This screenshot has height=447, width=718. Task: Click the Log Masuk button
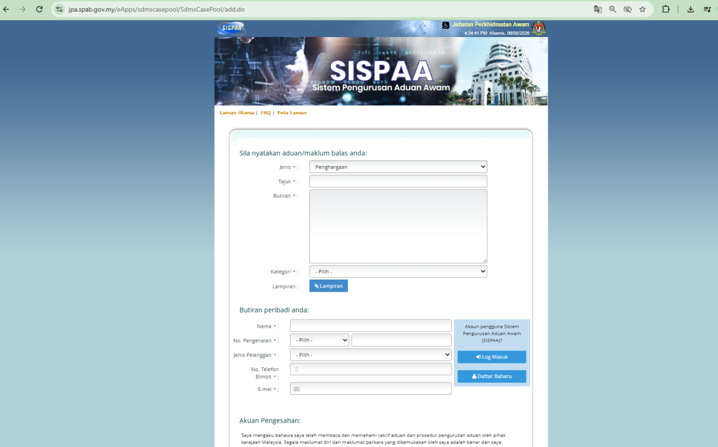click(x=492, y=357)
